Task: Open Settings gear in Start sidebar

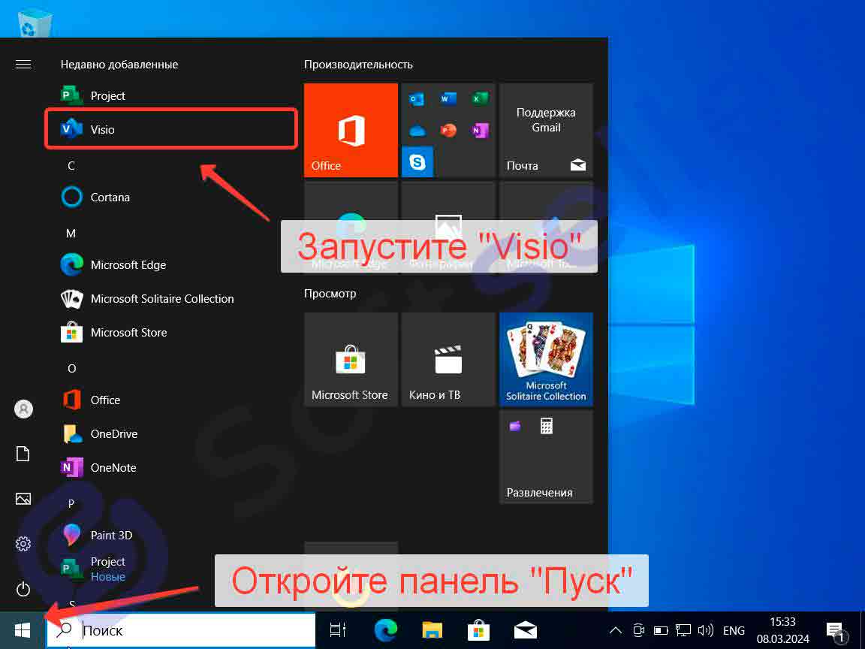Action: tap(23, 544)
